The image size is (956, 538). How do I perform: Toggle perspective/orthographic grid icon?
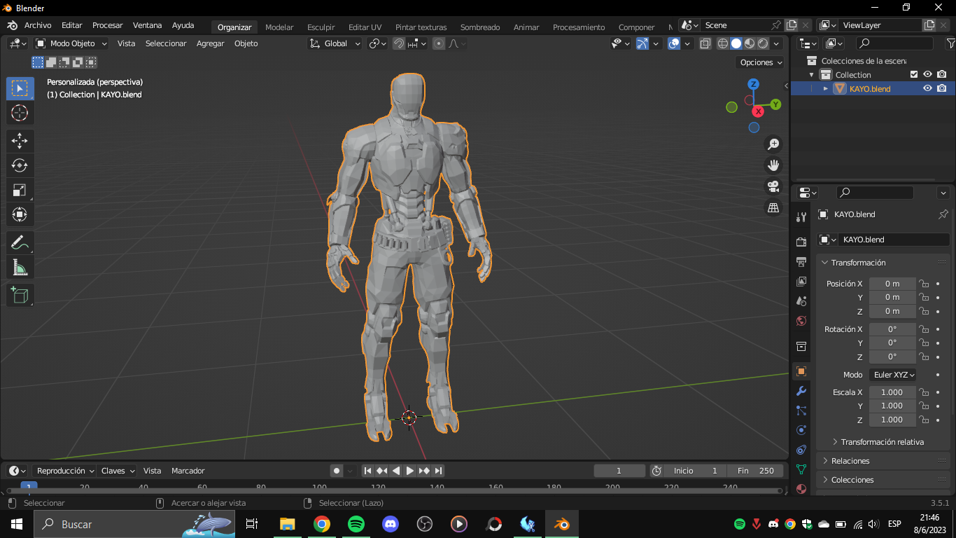(x=773, y=207)
